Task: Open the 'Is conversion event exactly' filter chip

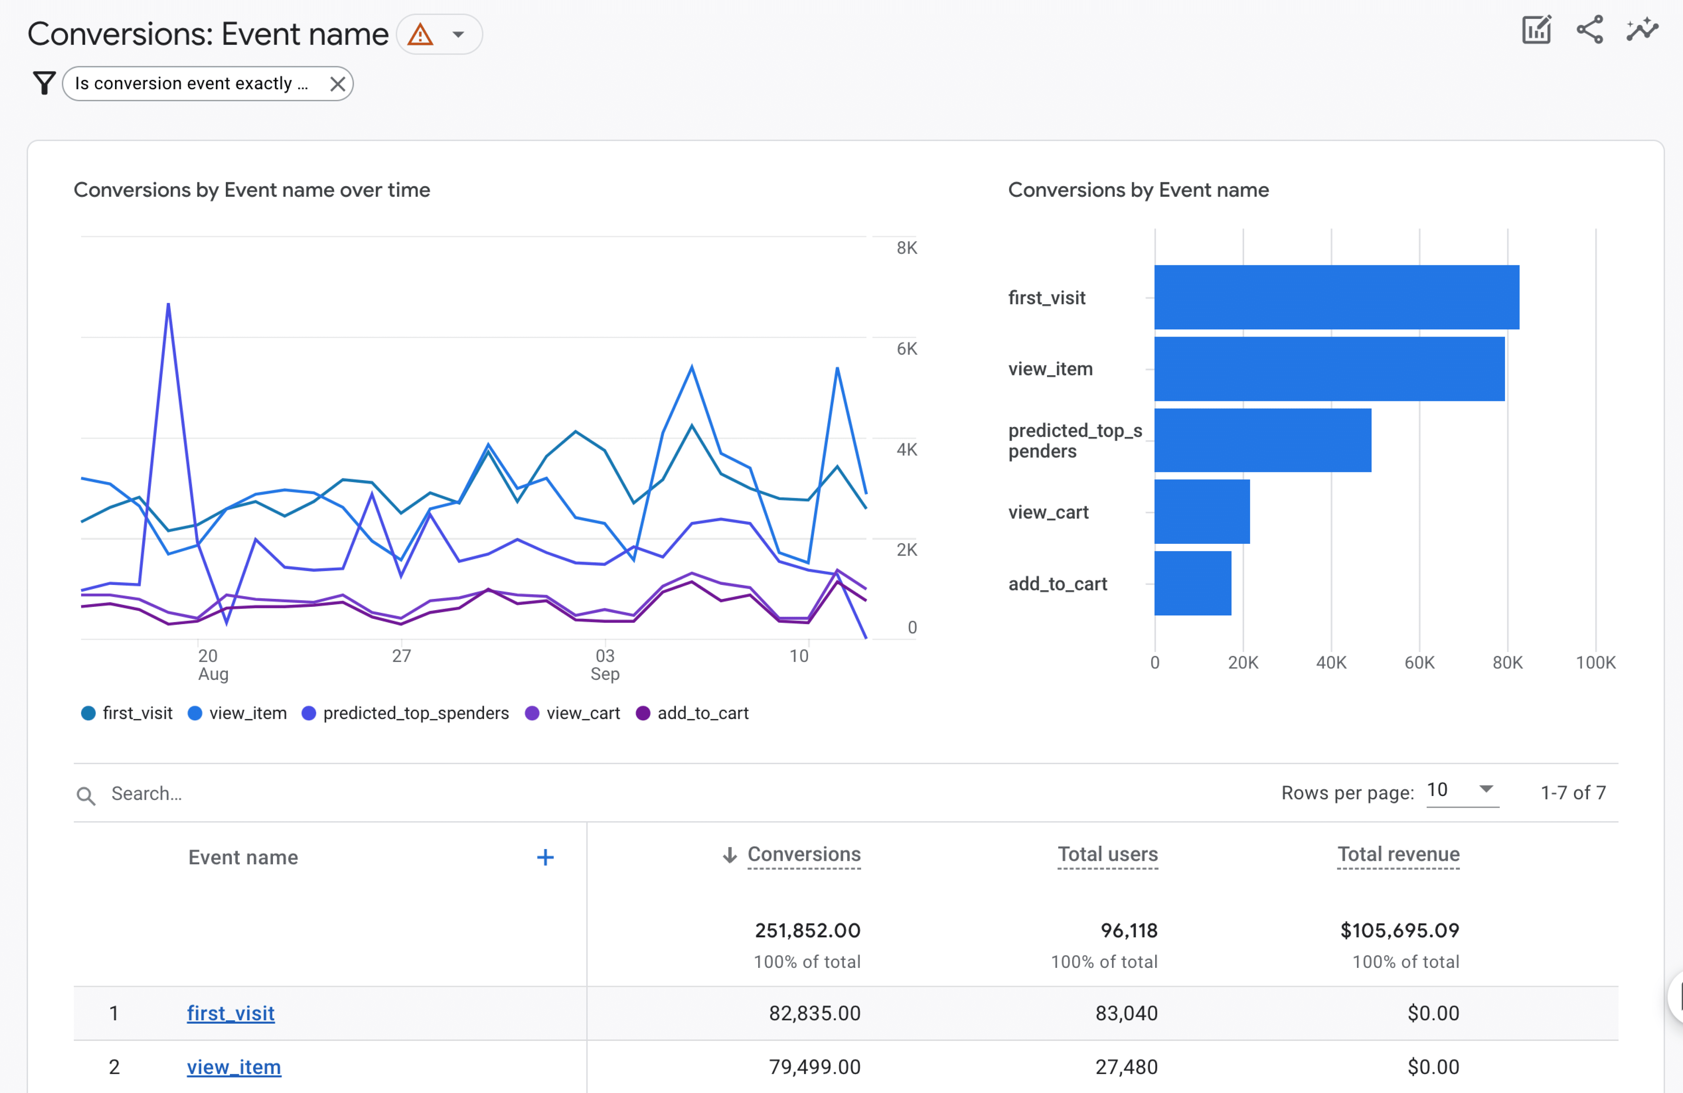Action: [x=191, y=84]
